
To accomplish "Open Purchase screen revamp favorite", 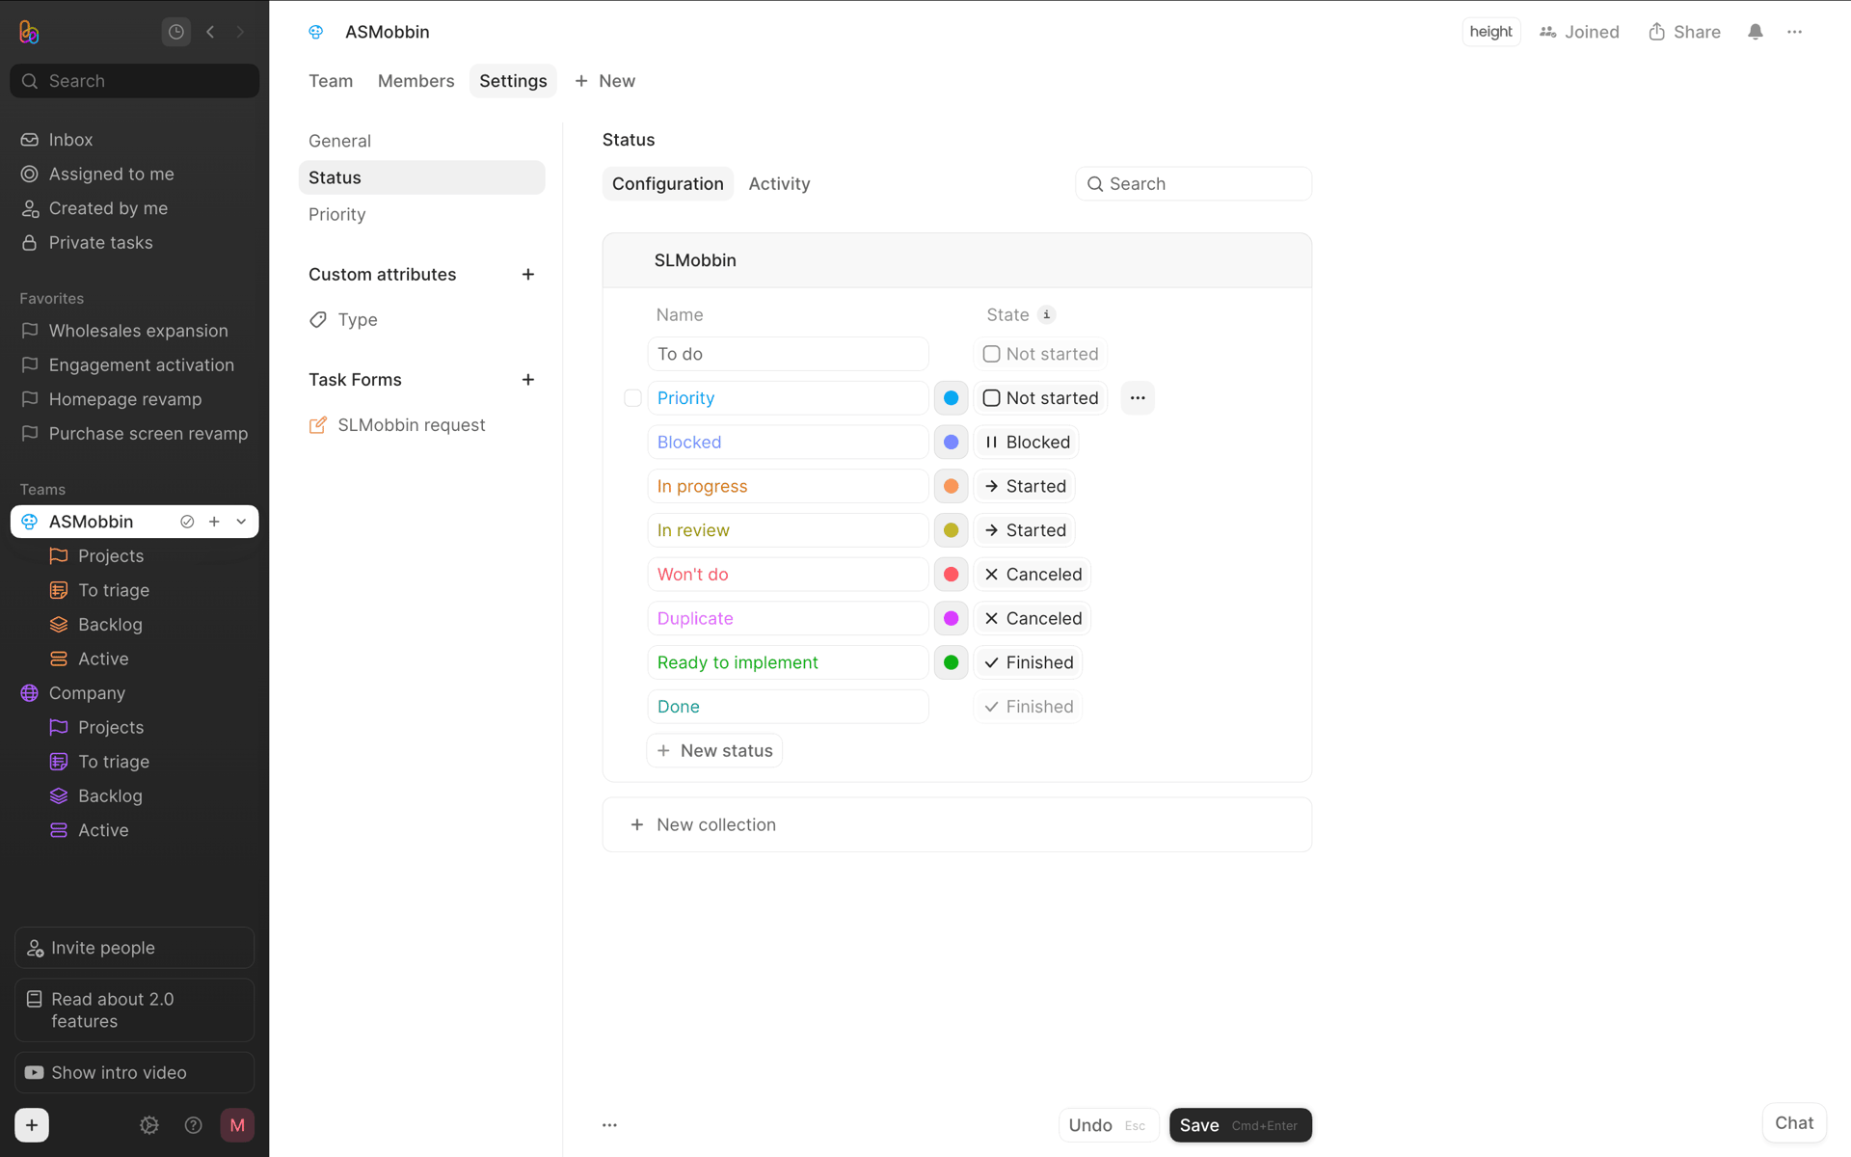I will [x=134, y=434].
